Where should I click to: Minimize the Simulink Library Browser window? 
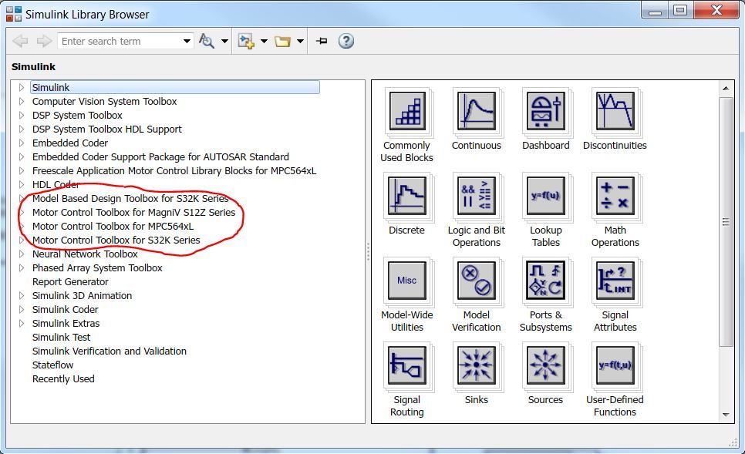(656, 10)
